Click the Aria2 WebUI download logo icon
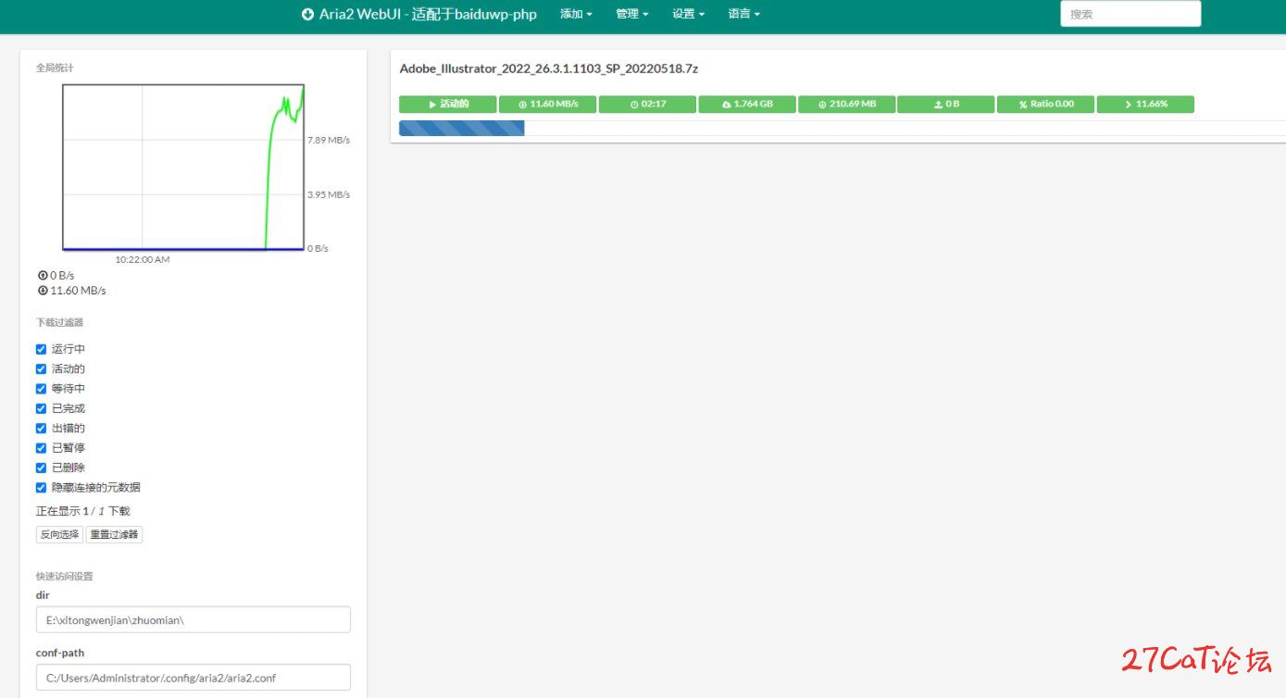 (x=307, y=14)
